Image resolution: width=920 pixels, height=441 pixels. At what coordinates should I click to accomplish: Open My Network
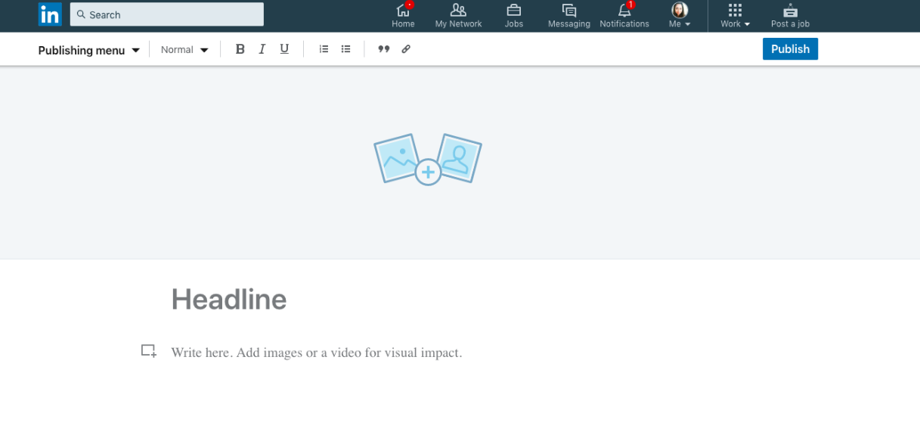pos(458,15)
